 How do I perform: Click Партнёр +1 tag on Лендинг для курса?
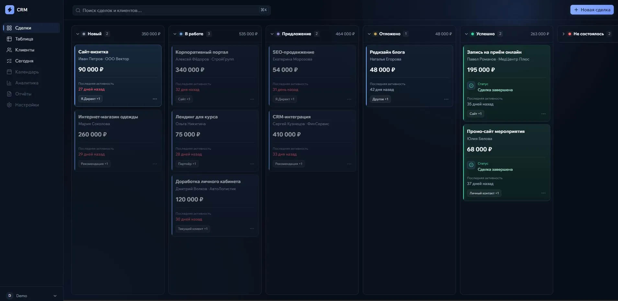tap(187, 164)
